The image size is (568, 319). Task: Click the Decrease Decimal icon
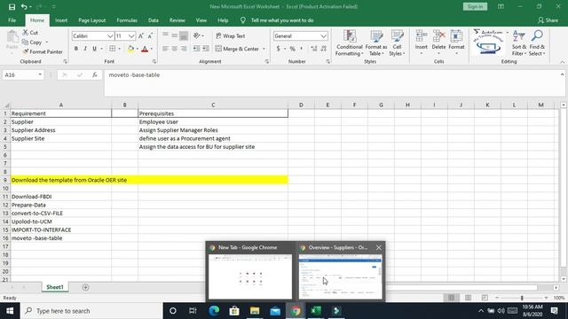(x=323, y=49)
